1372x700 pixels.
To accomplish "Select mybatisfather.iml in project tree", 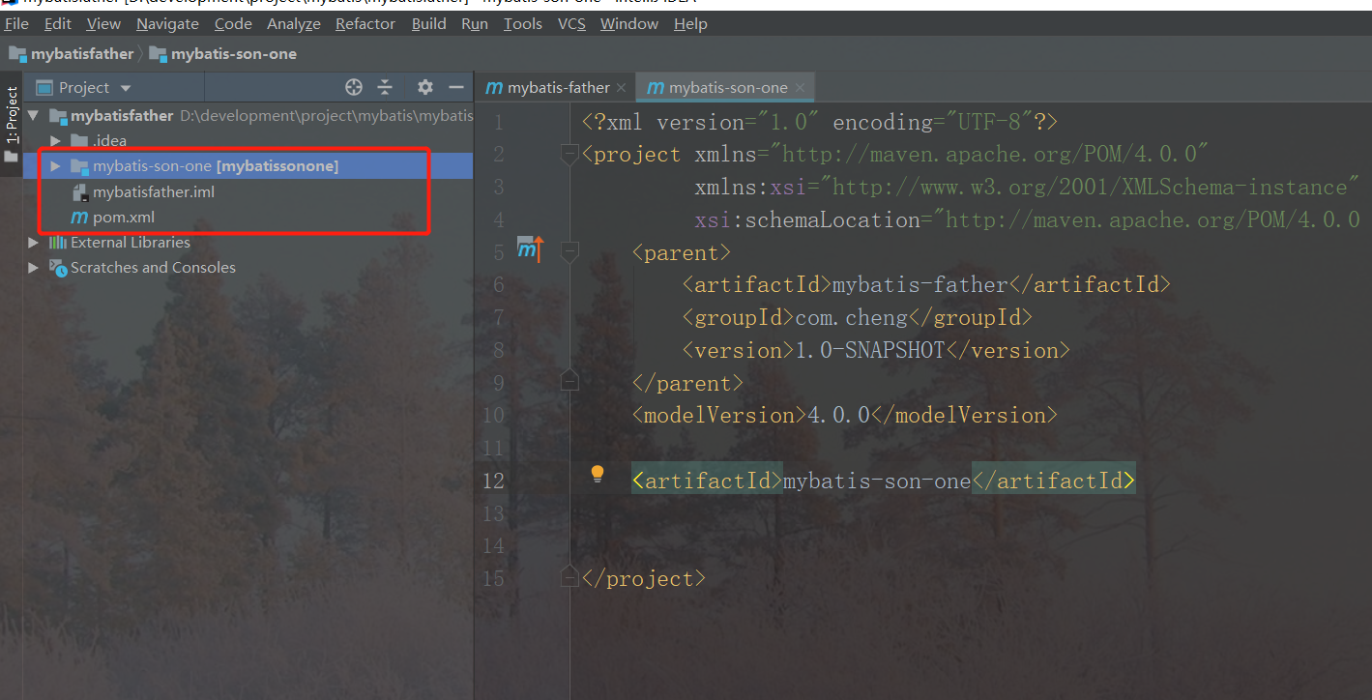I will (154, 191).
